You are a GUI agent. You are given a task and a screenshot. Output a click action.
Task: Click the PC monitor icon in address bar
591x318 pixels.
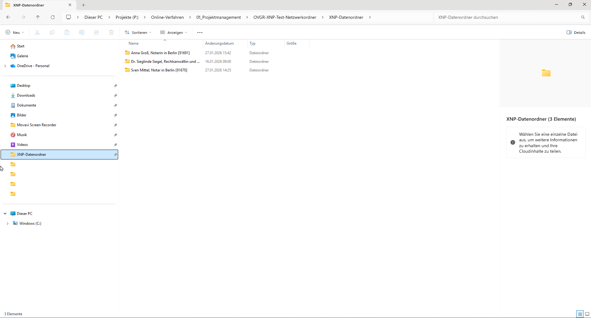[x=68, y=17]
